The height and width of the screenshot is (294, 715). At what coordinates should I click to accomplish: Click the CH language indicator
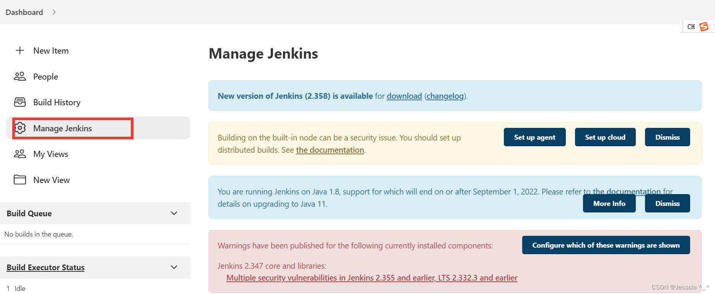691,27
